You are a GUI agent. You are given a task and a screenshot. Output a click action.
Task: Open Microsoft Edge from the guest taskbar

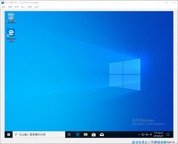click(78, 135)
